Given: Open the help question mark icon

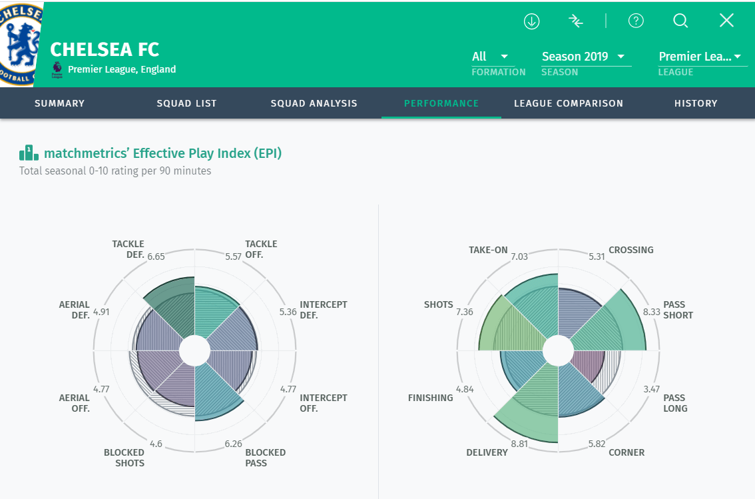Looking at the screenshot, I should [636, 21].
